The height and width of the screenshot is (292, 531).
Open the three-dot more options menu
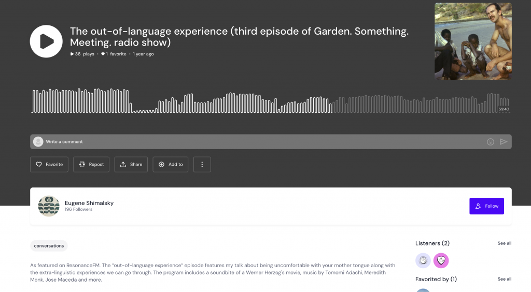(202, 165)
